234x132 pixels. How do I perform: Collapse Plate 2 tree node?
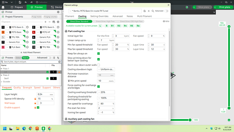(1, 75)
